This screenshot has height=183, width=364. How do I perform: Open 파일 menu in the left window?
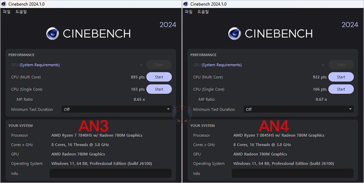7,12
